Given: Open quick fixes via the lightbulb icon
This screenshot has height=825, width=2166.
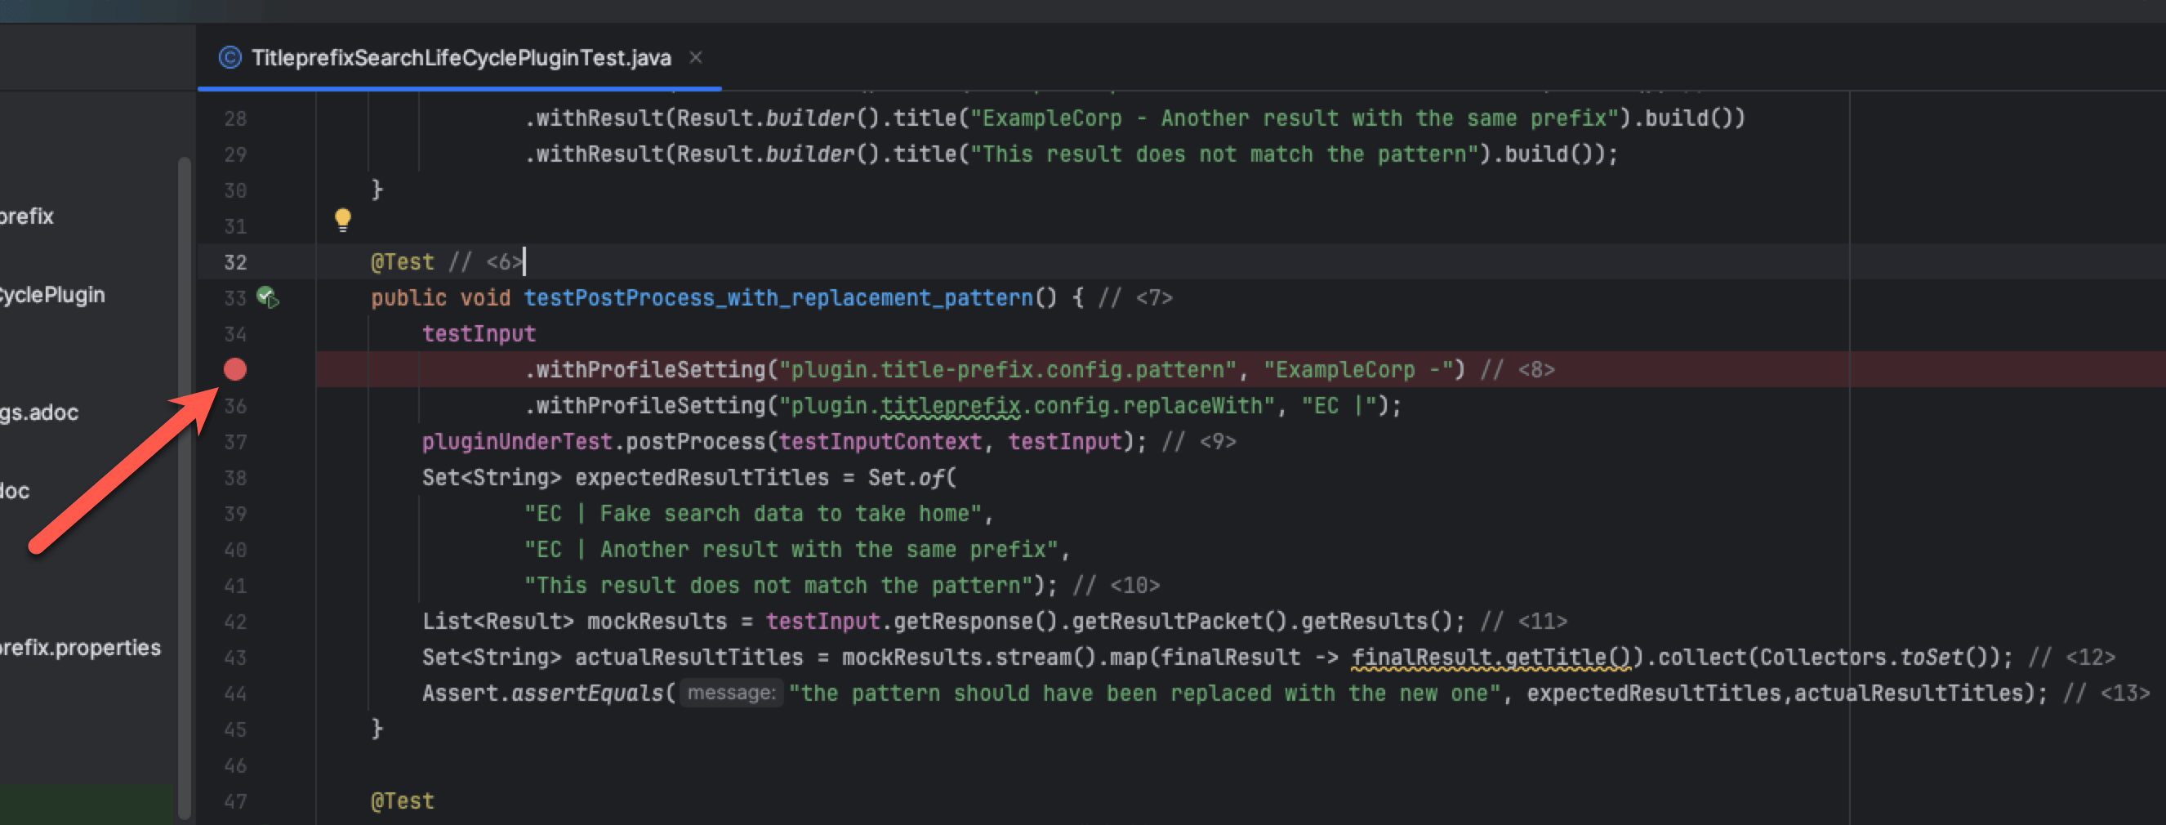Looking at the screenshot, I should 343,219.
